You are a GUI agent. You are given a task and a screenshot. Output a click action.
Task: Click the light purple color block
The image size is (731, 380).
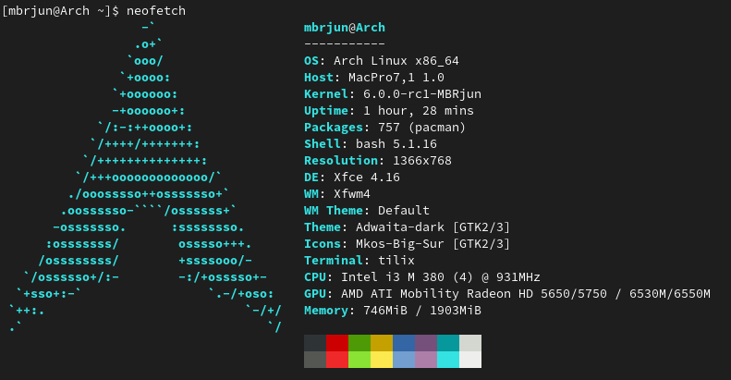[426, 360]
